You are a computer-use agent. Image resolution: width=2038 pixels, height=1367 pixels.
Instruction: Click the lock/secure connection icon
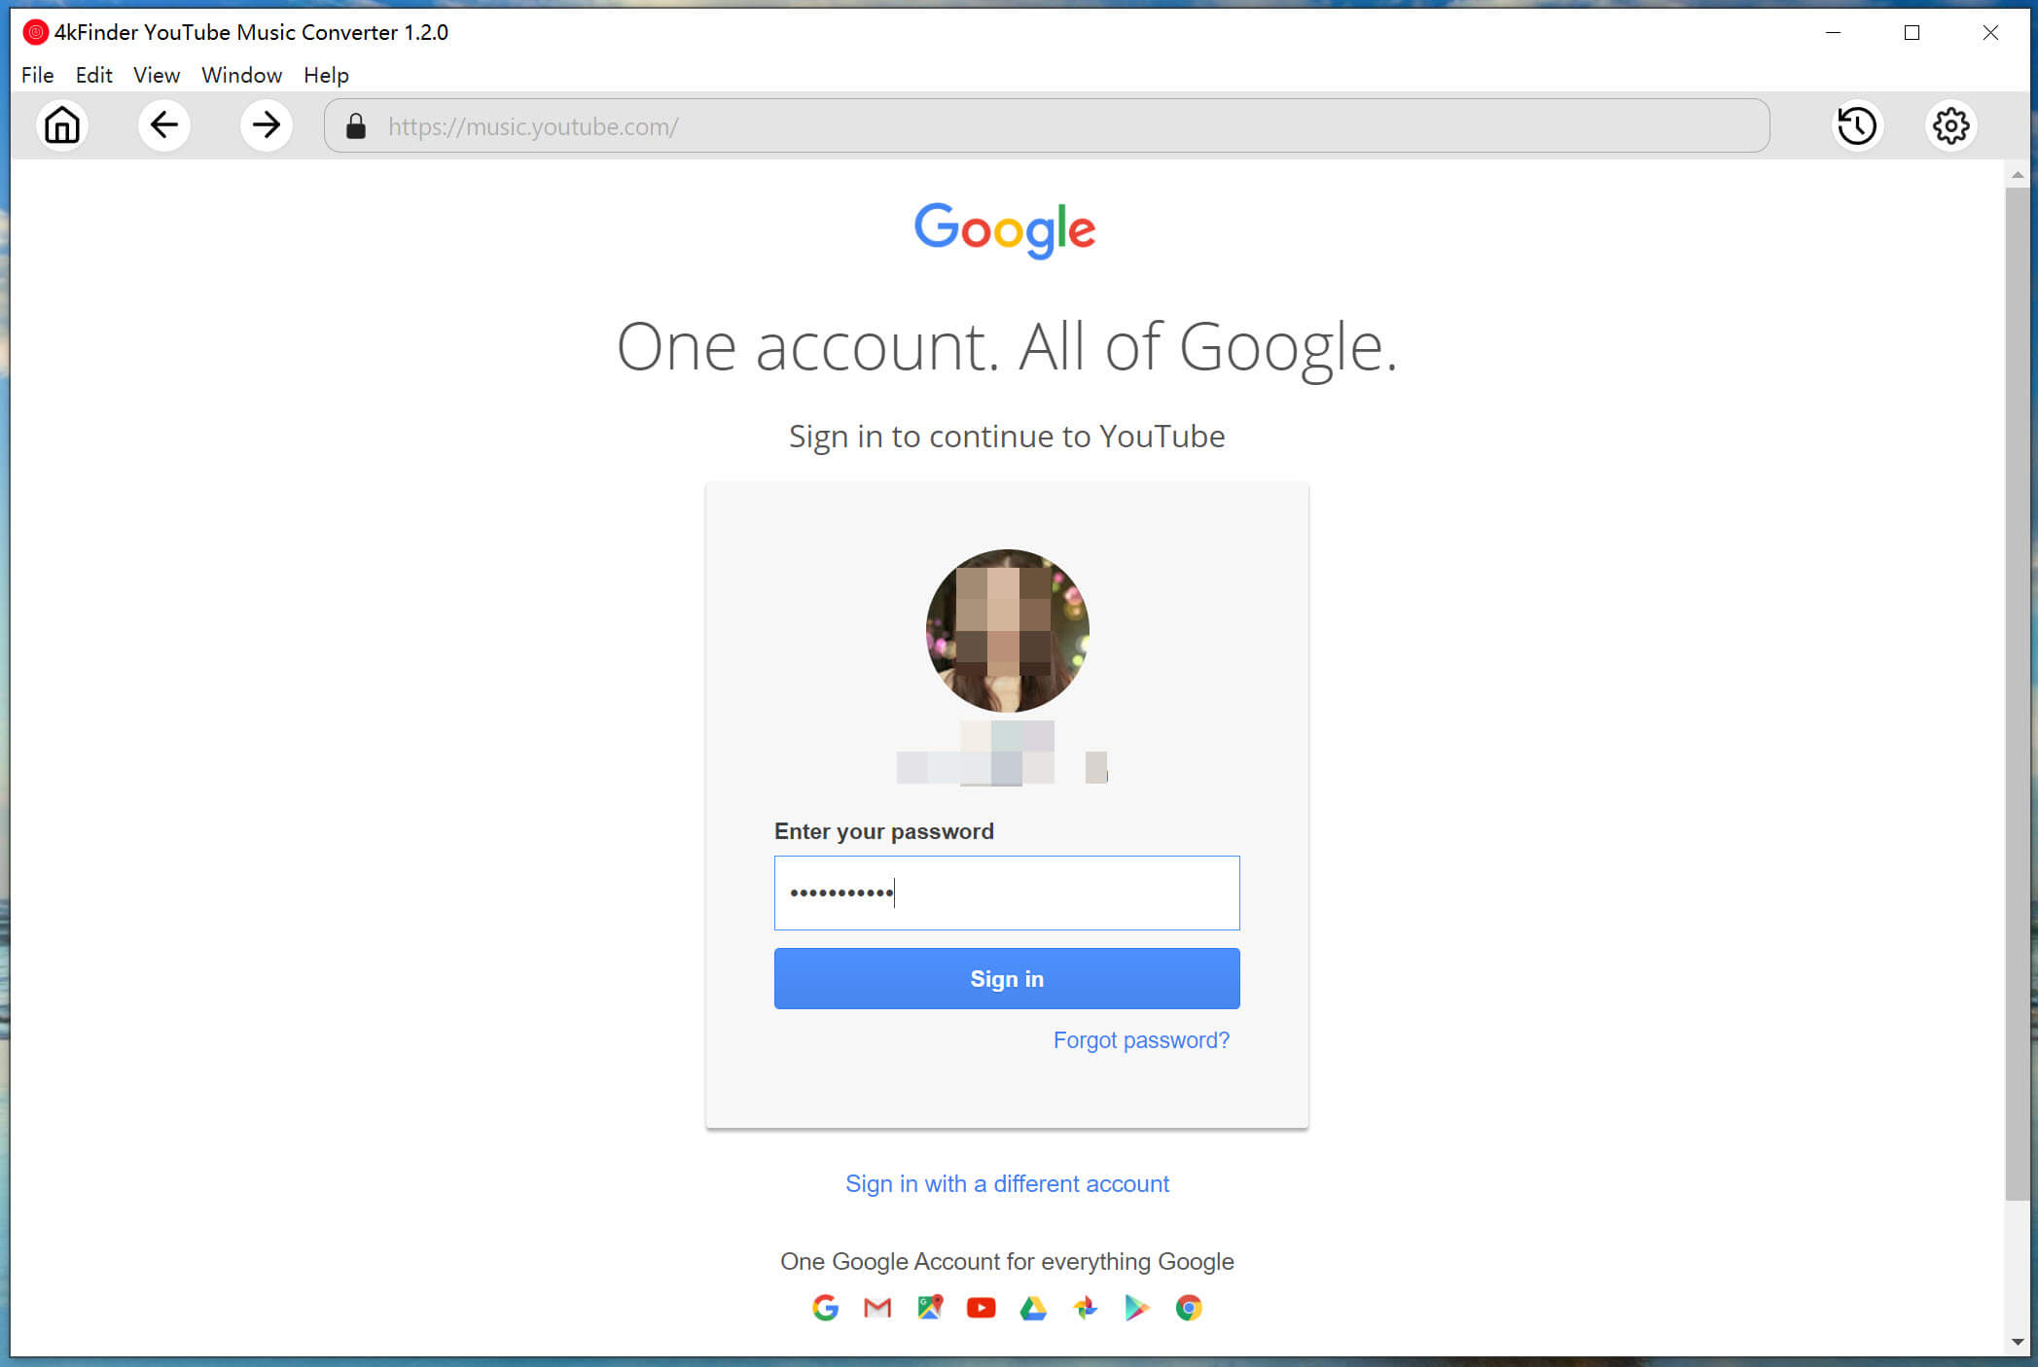pyautogui.click(x=356, y=125)
